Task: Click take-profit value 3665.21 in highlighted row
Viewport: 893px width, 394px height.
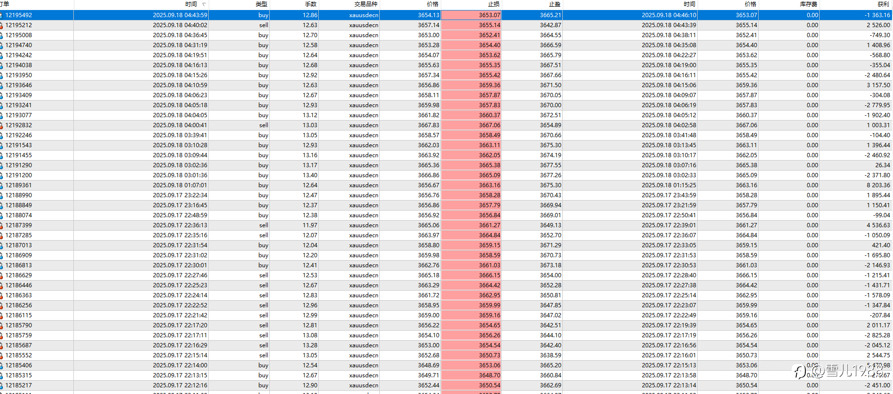Action: (x=550, y=15)
